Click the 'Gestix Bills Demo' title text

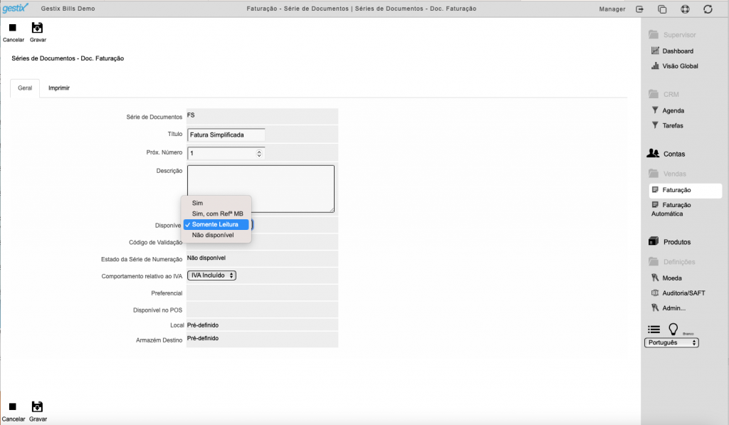point(68,9)
